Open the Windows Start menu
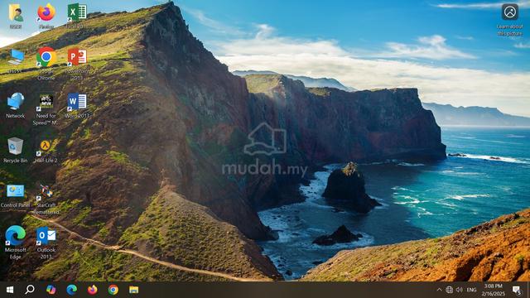This screenshot has height=298, width=530. click(9, 290)
